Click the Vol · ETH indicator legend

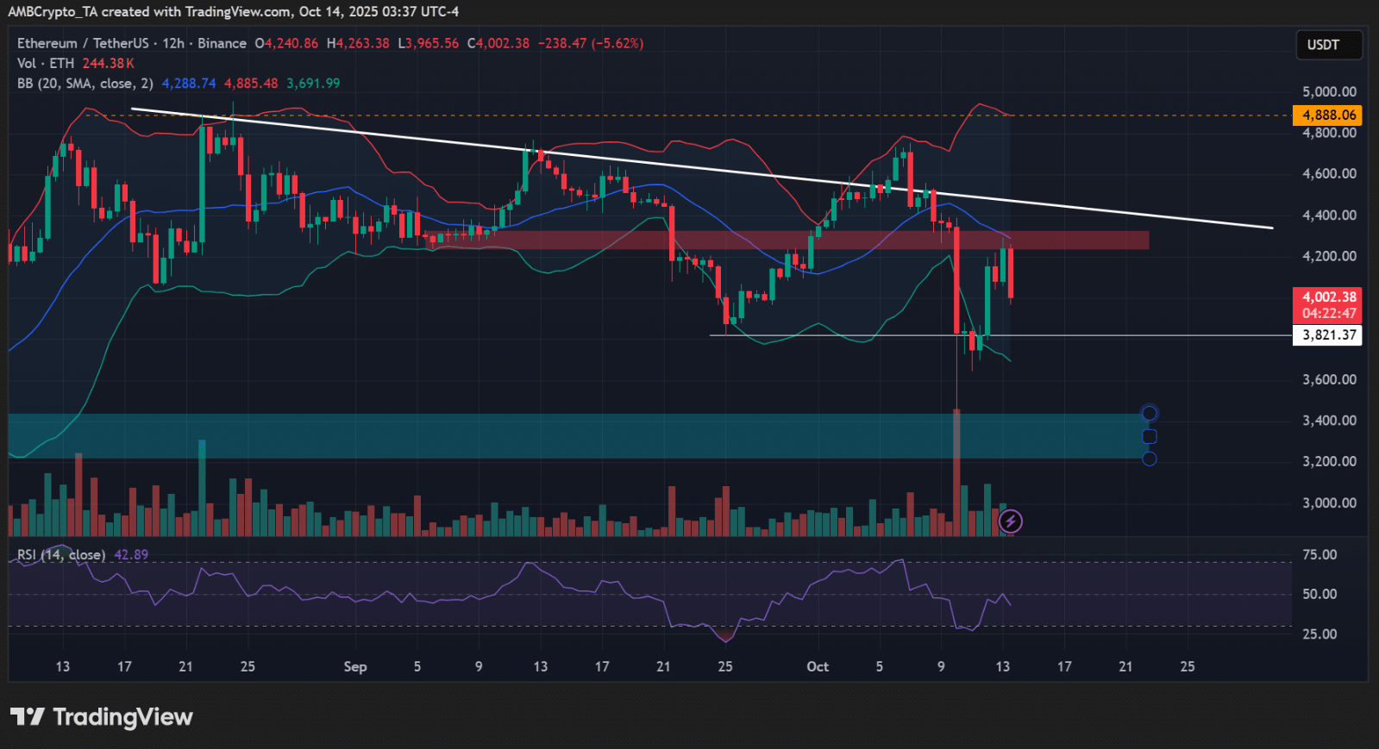(x=46, y=63)
